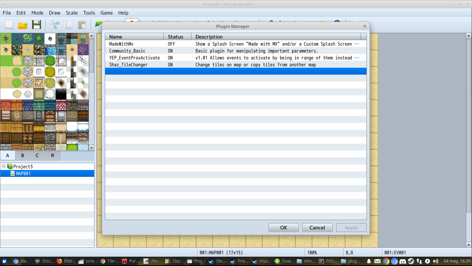Click map view scroll down arrow
Image resolution: width=472 pixels, height=266 pixels.
(468, 245)
